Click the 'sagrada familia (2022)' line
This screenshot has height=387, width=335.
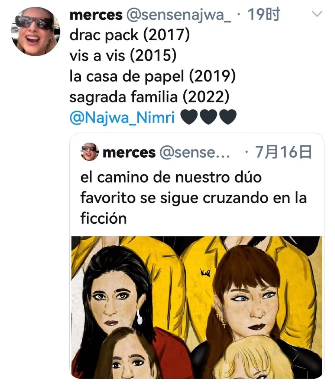click(x=150, y=97)
